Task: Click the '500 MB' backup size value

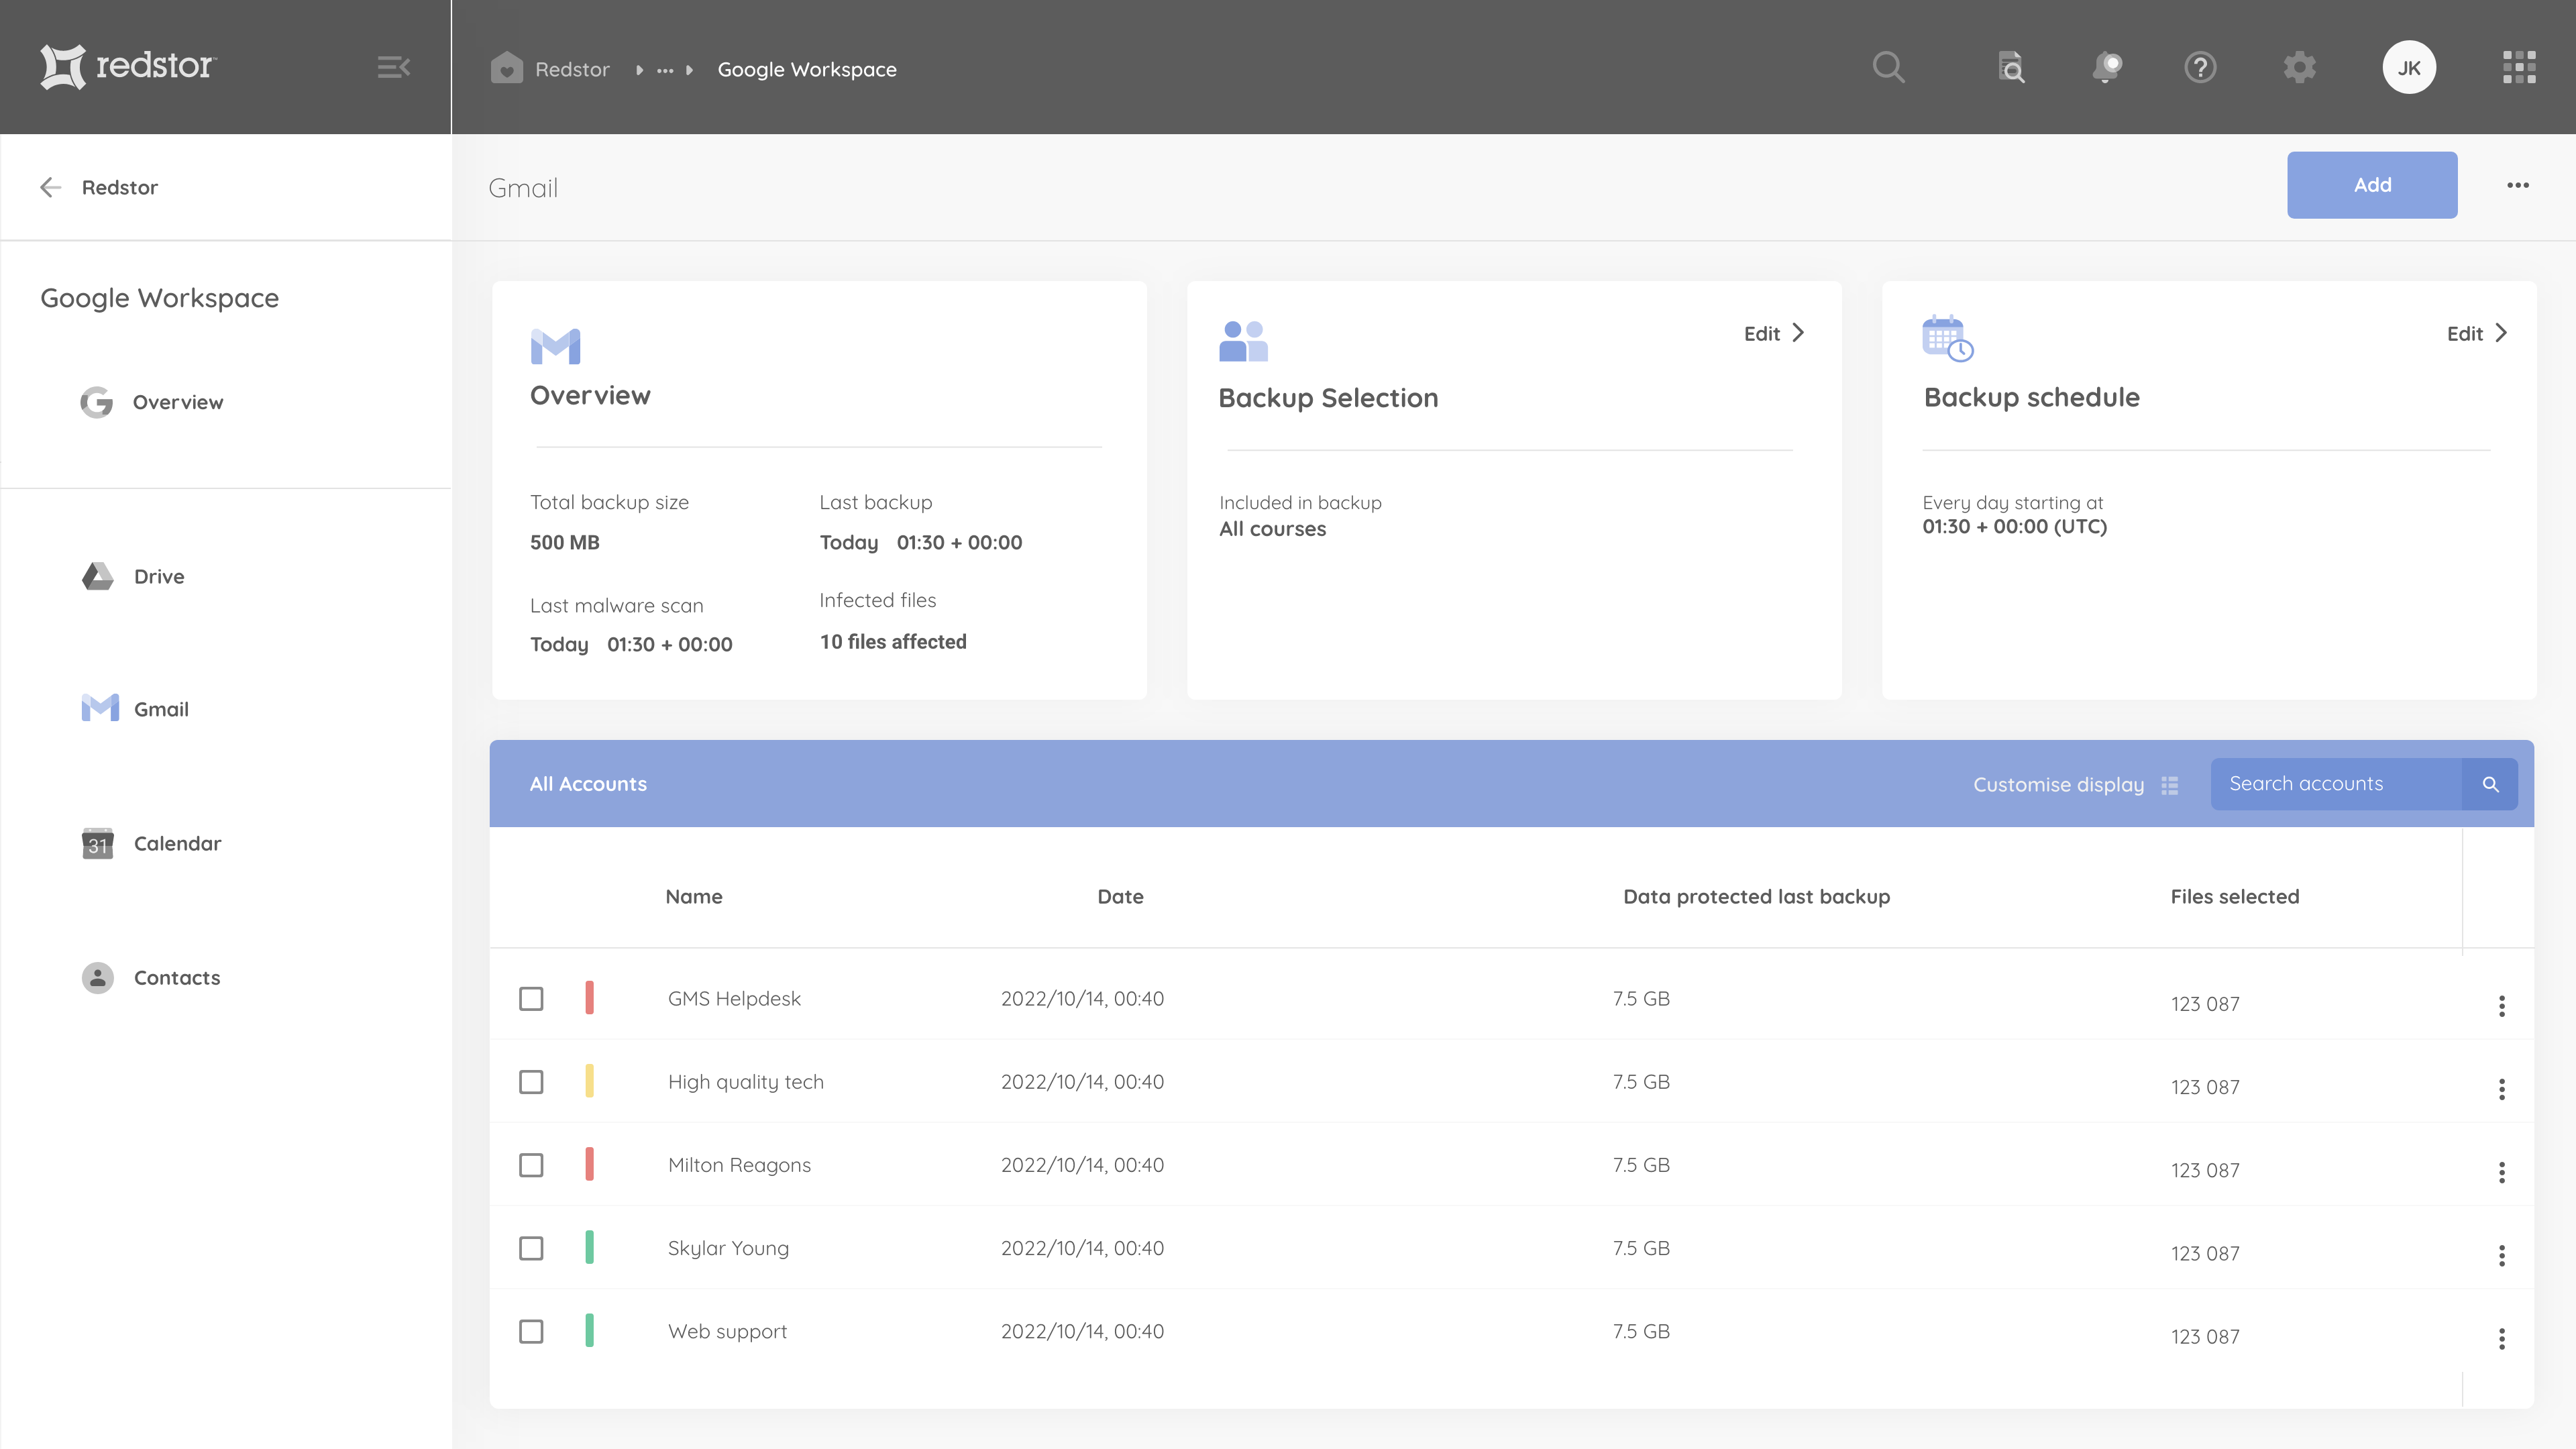Action: tap(564, 542)
